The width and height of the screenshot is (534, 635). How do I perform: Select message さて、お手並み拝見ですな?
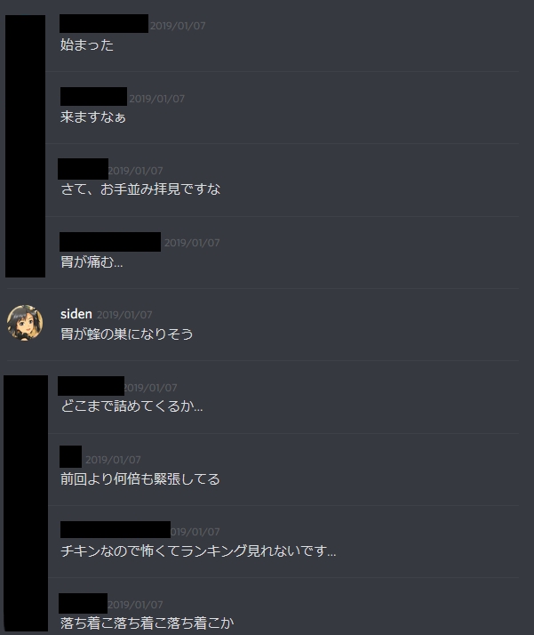(140, 189)
